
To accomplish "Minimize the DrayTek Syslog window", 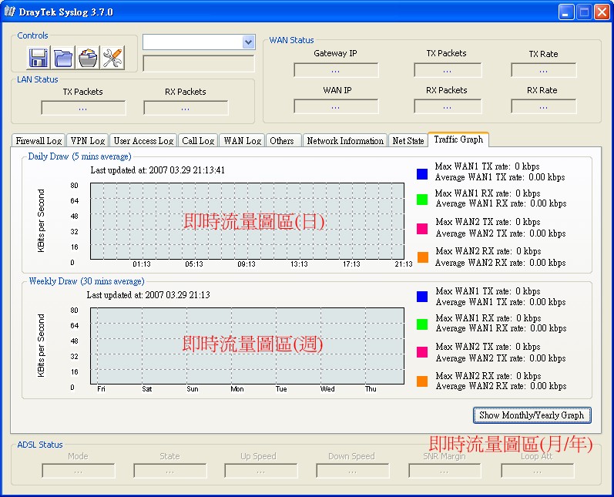I will click(565, 12).
